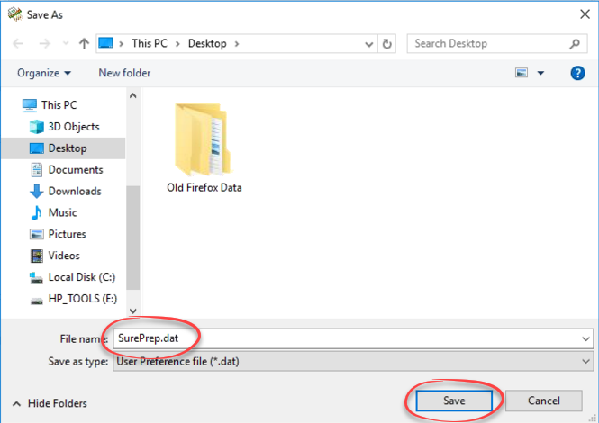Click the search magnifier icon
The width and height of the screenshot is (599, 423).
point(575,44)
